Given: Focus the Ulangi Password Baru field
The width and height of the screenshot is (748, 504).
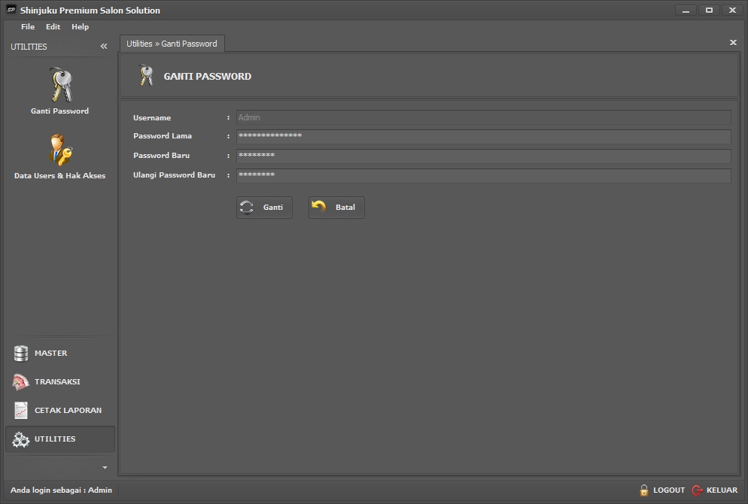Looking at the screenshot, I should click(x=483, y=175).
